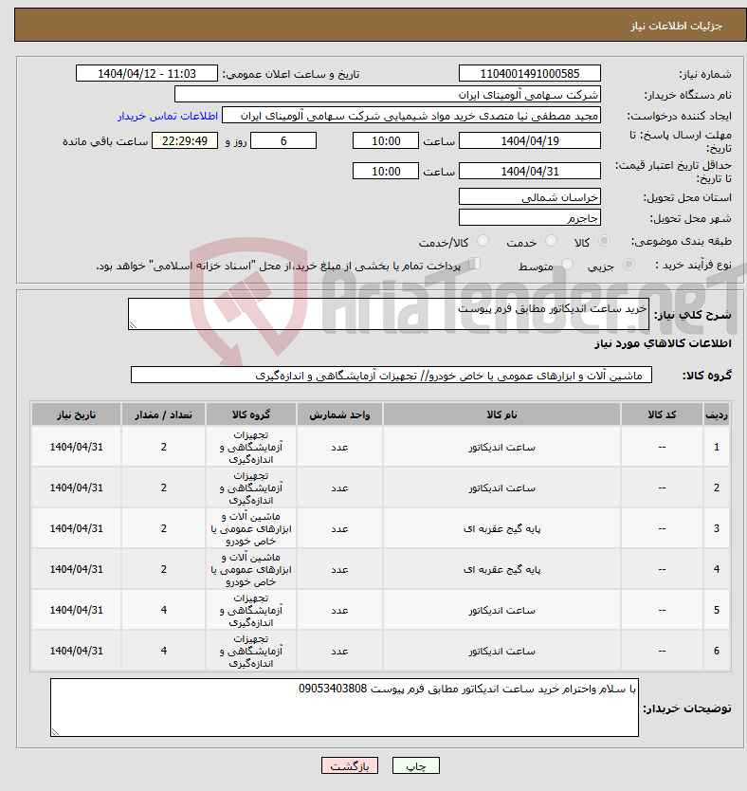Click the response deadline date 1404/04/19
Image resolution: width=747 pixels, height=791 pixels.
click(530, 140)
